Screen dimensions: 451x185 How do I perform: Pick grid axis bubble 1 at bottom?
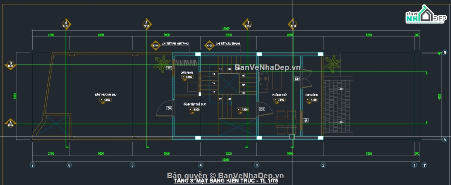tap(414, 165)
